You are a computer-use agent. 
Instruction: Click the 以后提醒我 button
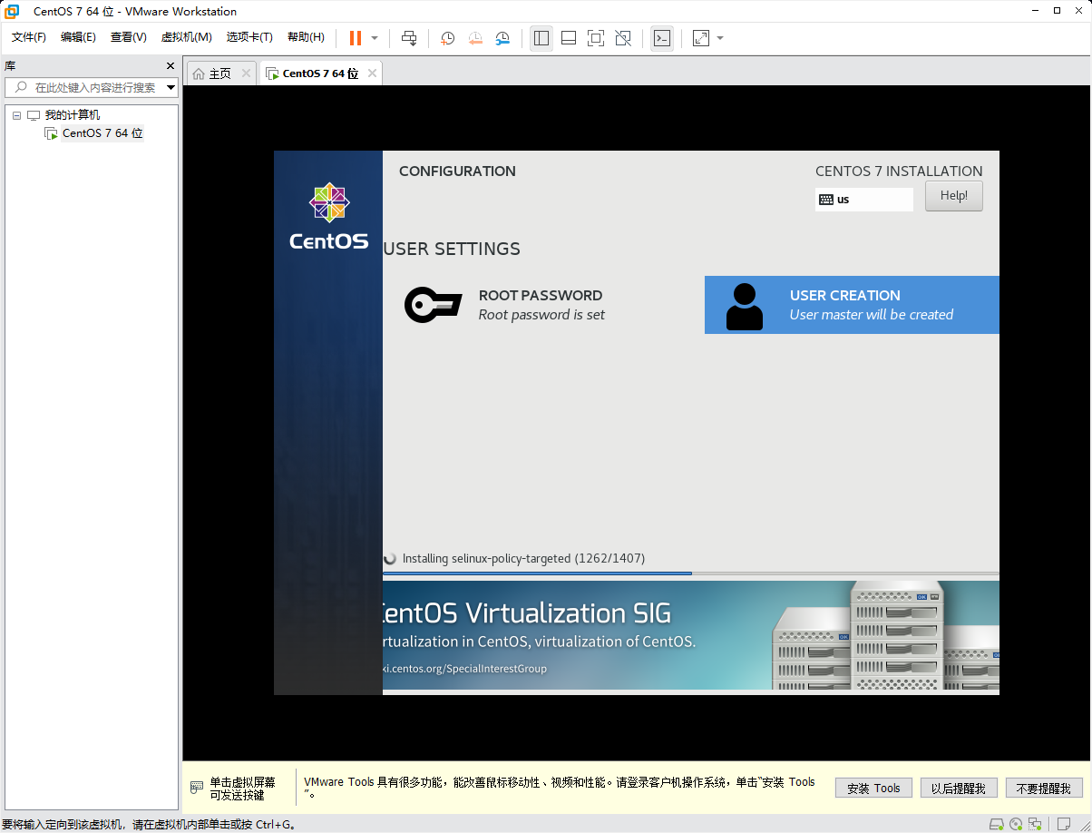959,789
